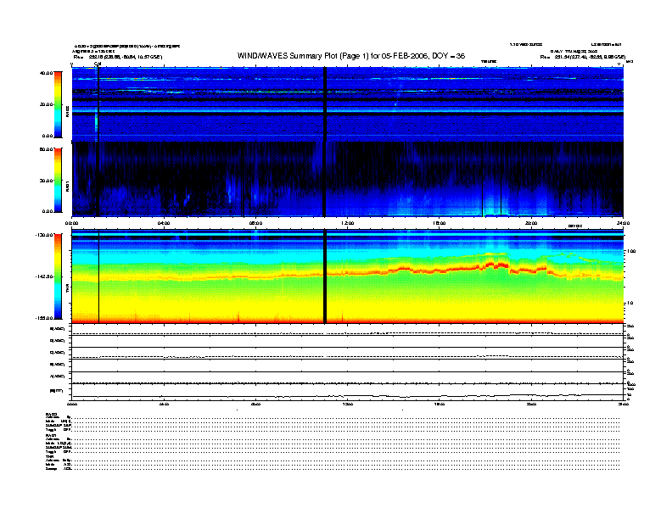672x519 pixels.
Task: Click the WIND/WAVES Summary Plot title
Action: click(351, 56)
